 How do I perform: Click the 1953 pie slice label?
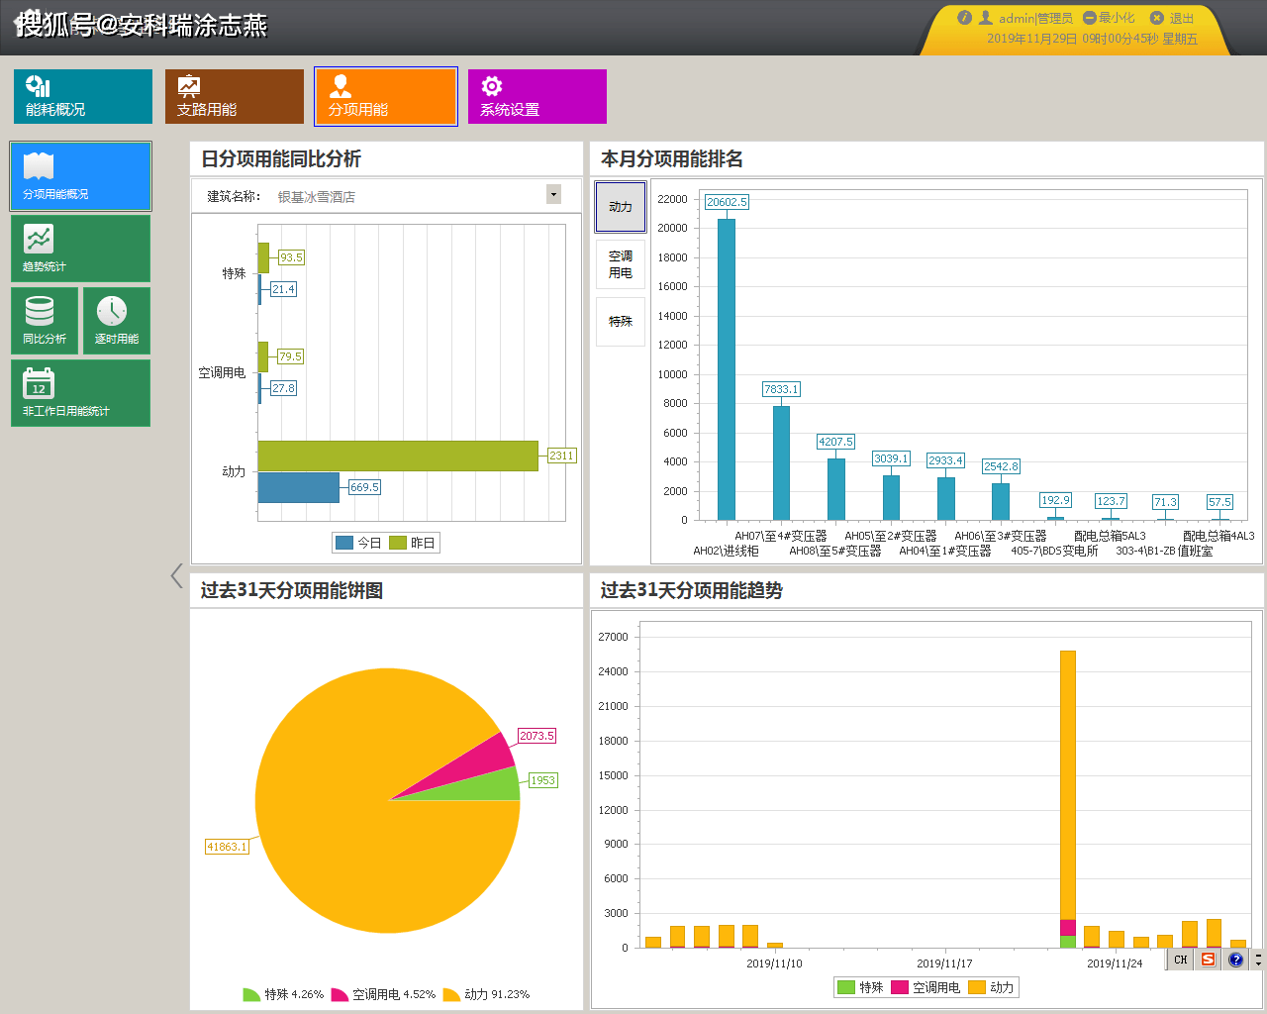tap(542, 780)
